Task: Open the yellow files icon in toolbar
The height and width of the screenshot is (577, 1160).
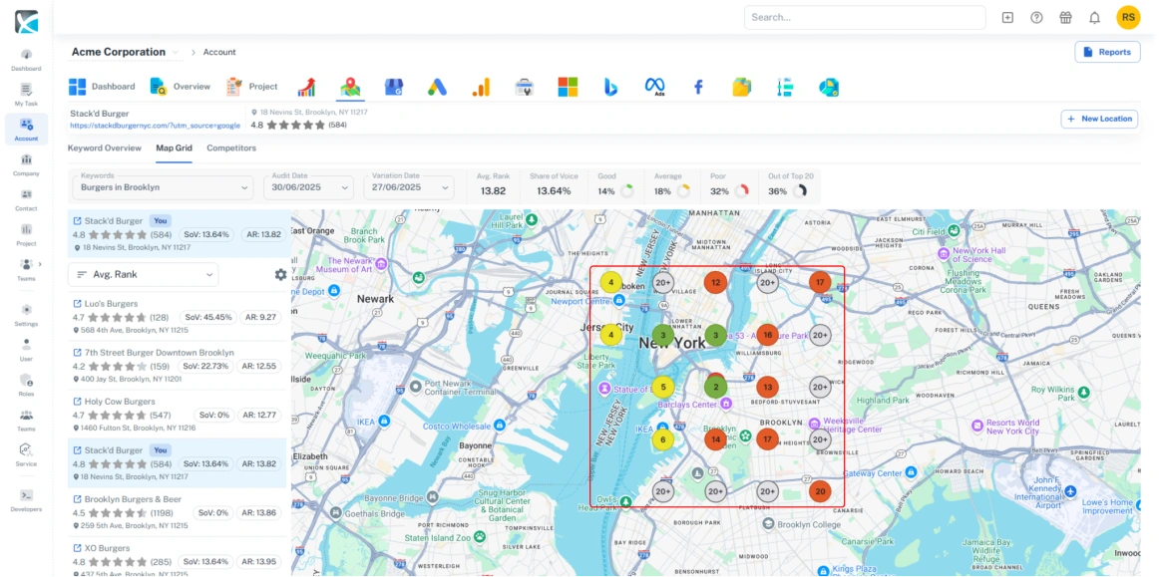Action: click(741, 87)
